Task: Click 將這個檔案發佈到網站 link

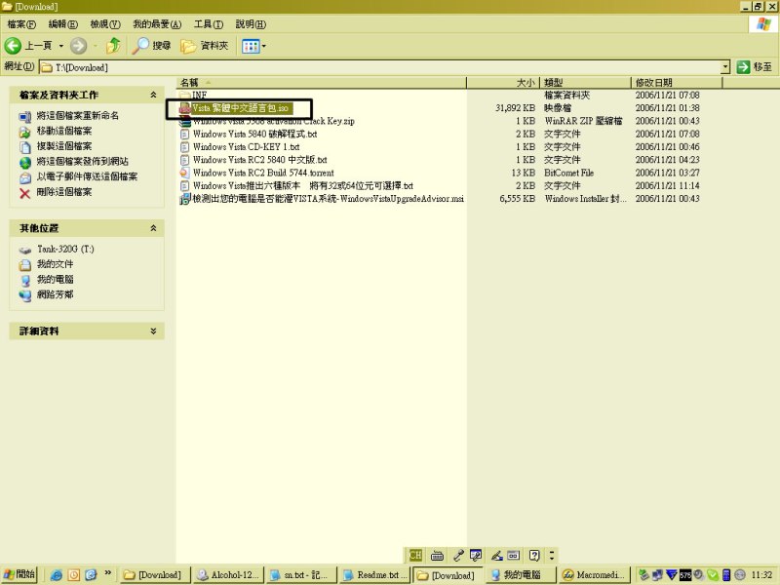Action: (82, 161)
